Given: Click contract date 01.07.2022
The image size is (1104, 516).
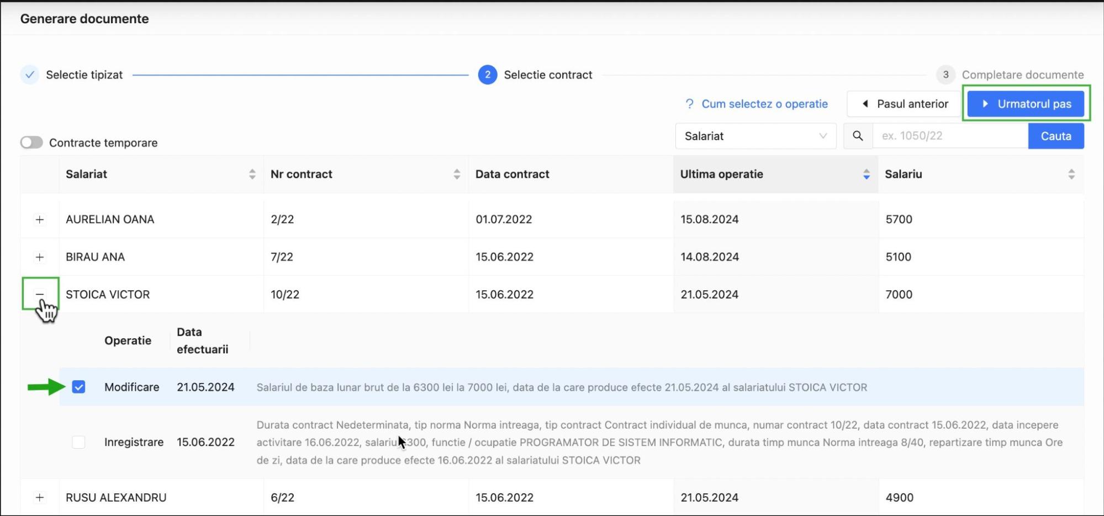Looking at the screenshot, I should click(504, 220).
